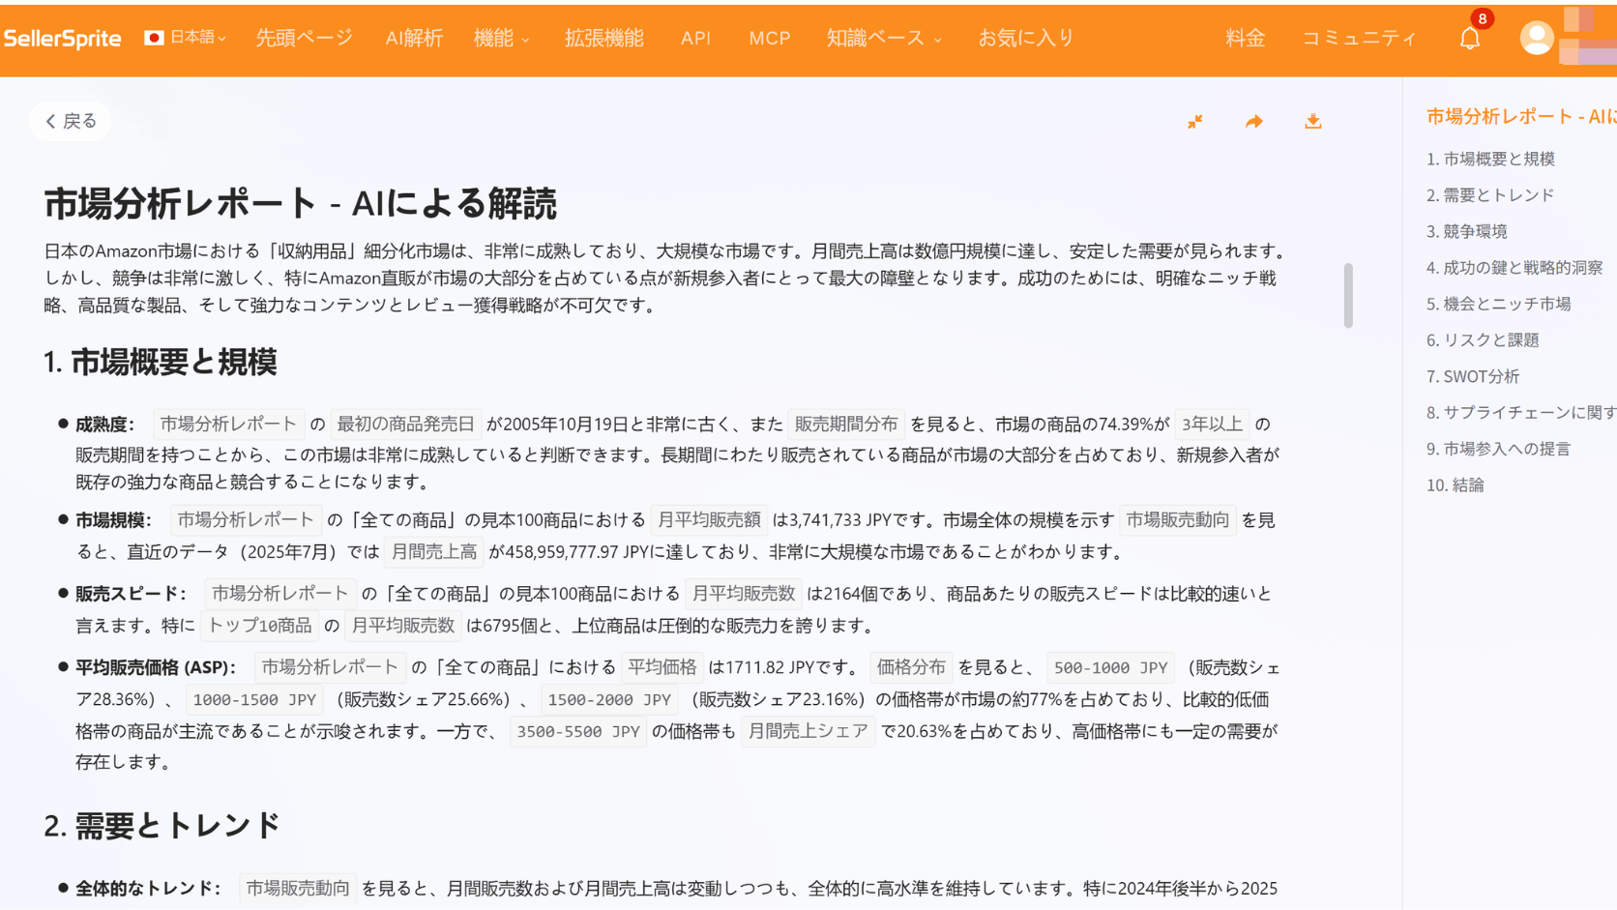Viewport: 1617px width, 910px height.
Task: Expand the 機能 menu
Action: point(501,38)
